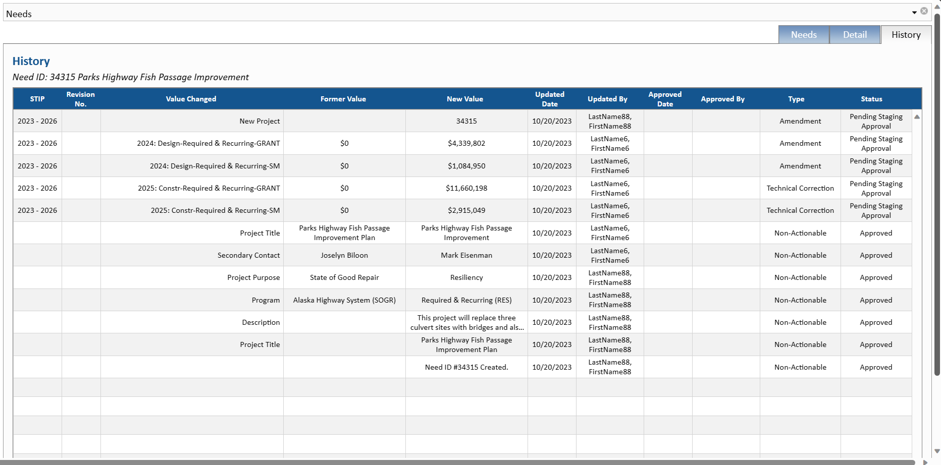Click 'Pending Staging Approval' status in New Project row
This screenshot has height=465, width=941.
tap(876, 121)
